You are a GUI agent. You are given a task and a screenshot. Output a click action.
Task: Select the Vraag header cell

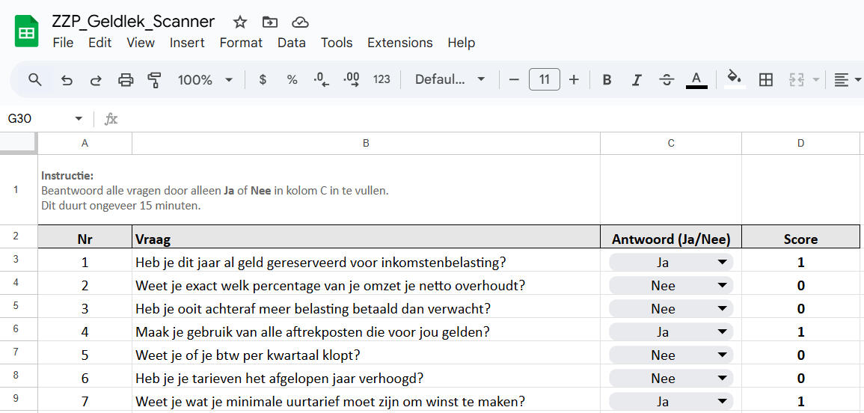click(x=366, y=237)
